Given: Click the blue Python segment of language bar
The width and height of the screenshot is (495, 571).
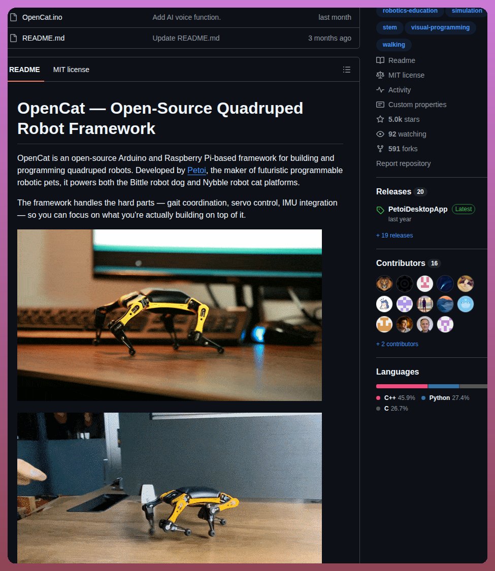Looking at the screenshot, I should 444,386.
